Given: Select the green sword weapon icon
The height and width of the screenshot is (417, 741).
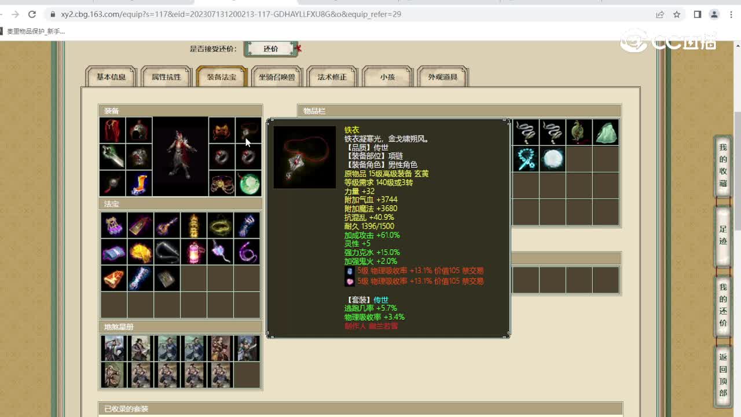Looking at the screenshot, I should tap(113, 157).
